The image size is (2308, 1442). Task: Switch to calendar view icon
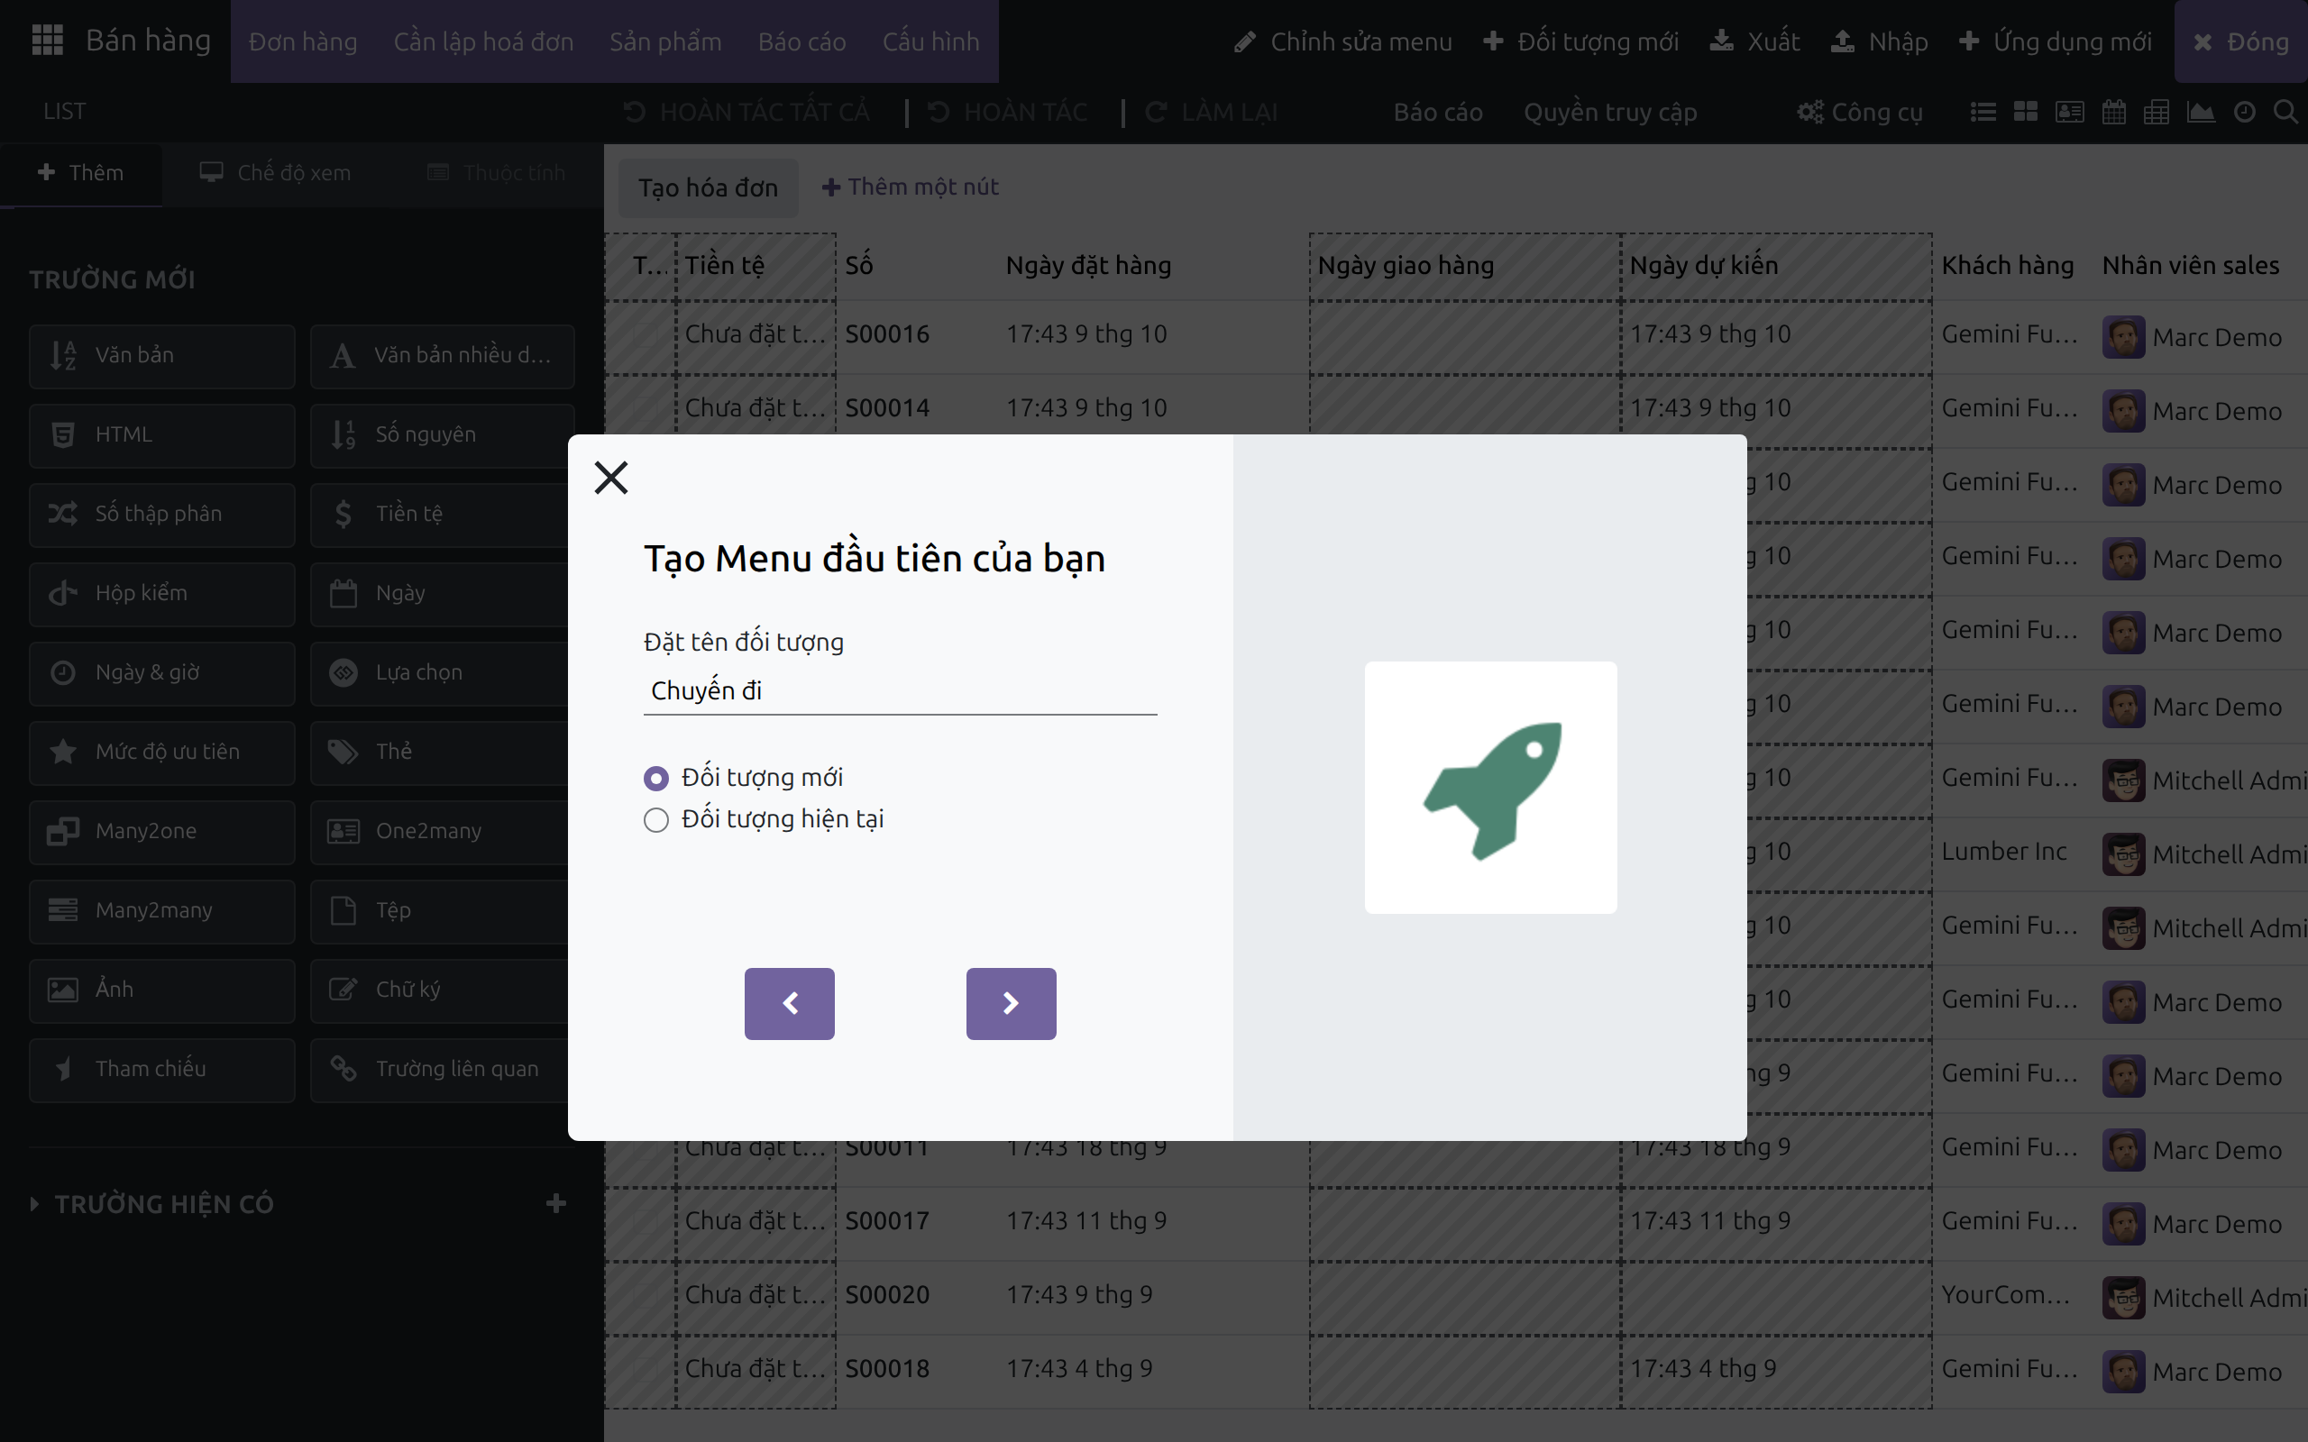[x=2113, y=112]
